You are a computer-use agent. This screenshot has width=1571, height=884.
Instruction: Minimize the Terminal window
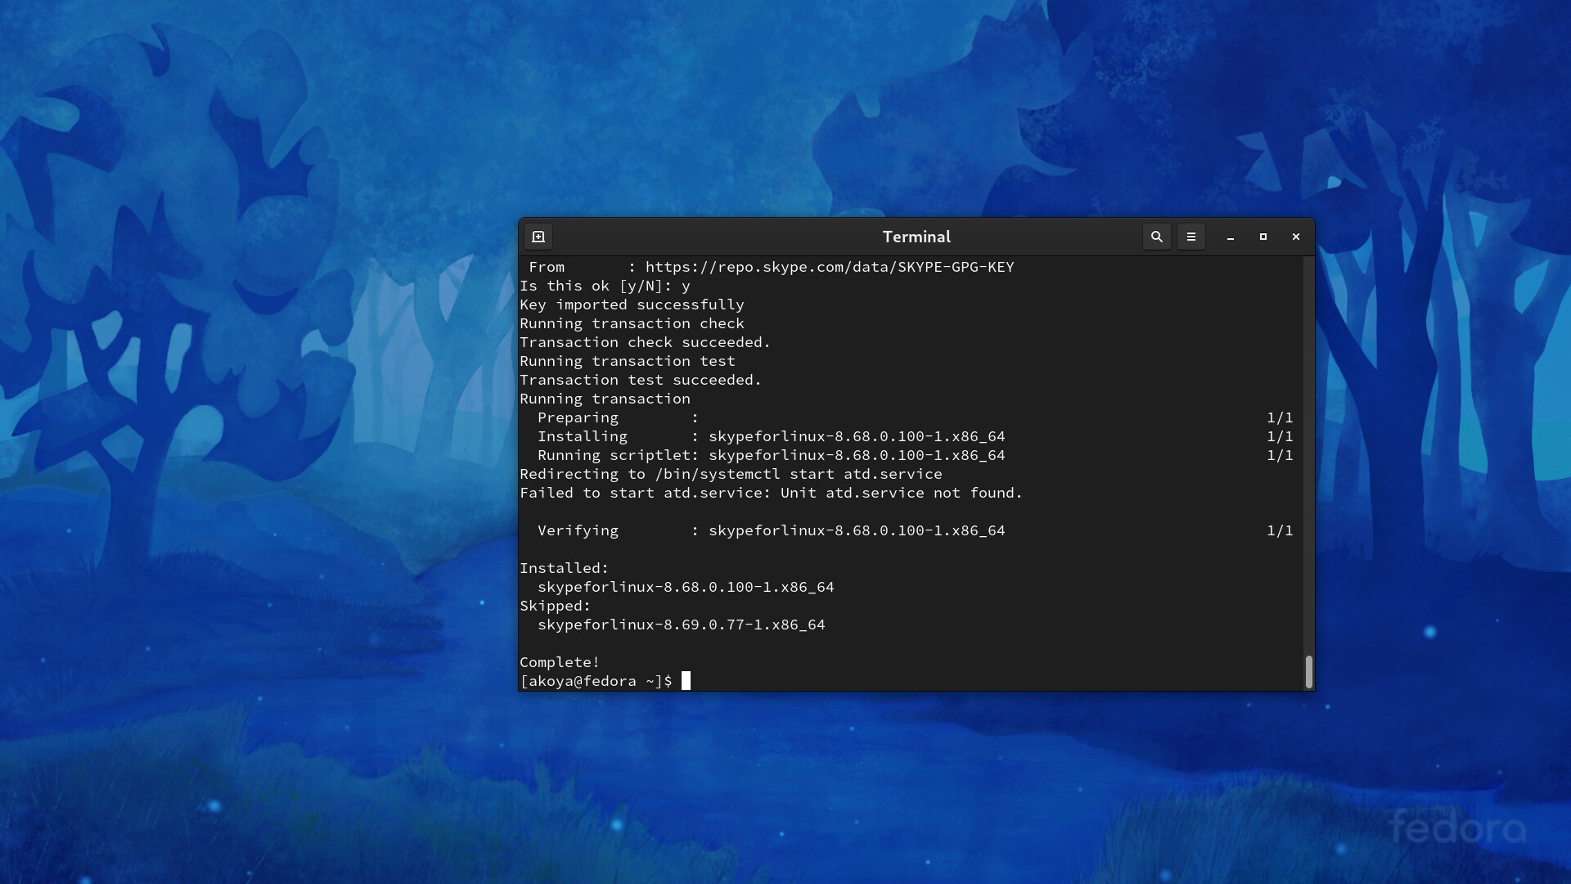point(1230,237)
